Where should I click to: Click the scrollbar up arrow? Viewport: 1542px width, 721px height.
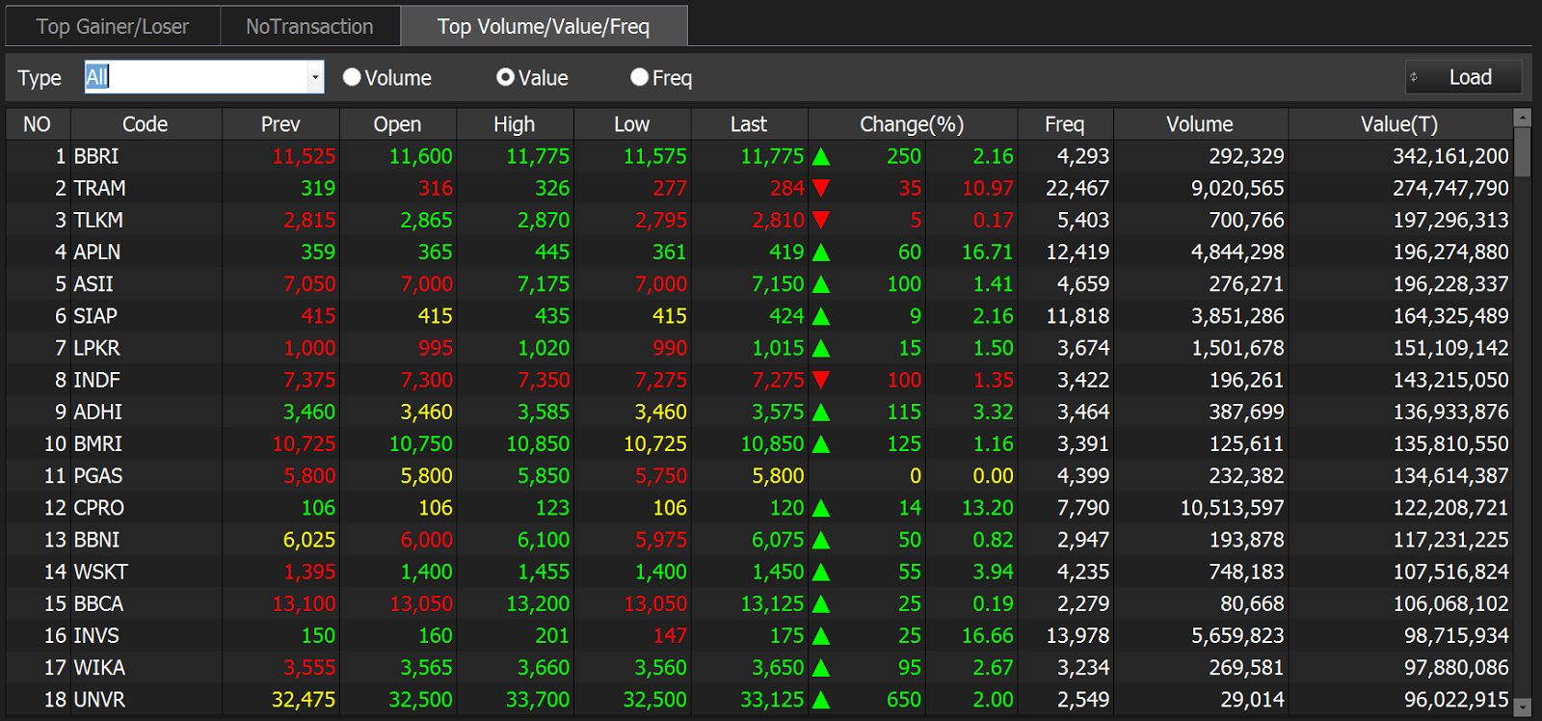click(x=1523, y=118)
